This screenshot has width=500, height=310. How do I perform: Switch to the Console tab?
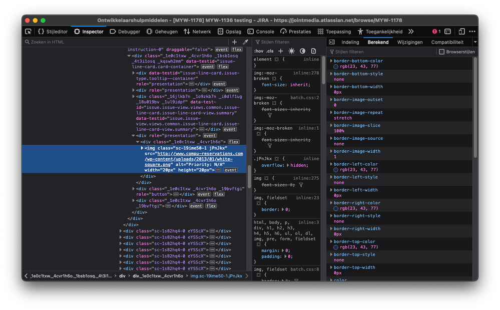tap(261, 32)
